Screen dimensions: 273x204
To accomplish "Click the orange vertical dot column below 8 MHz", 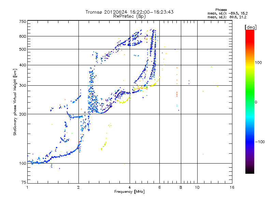I will 177,82.
